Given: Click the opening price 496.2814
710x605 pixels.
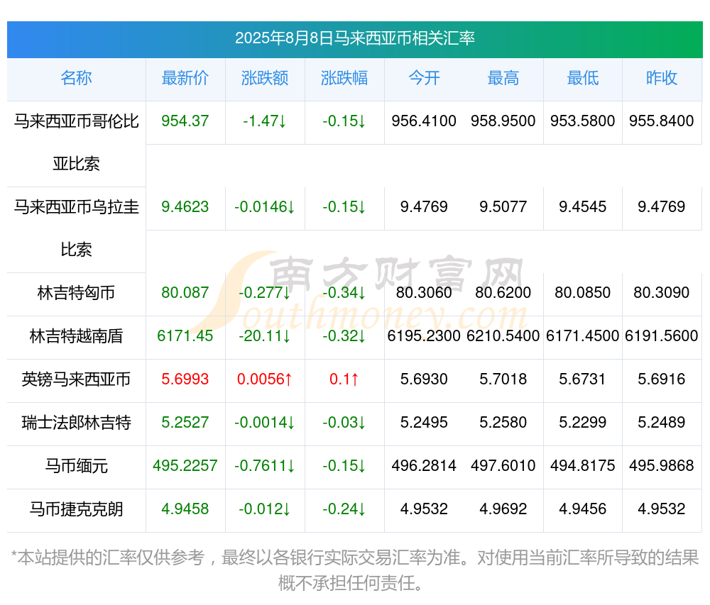Looking at the screenshot, I should (x=424, y=466).
